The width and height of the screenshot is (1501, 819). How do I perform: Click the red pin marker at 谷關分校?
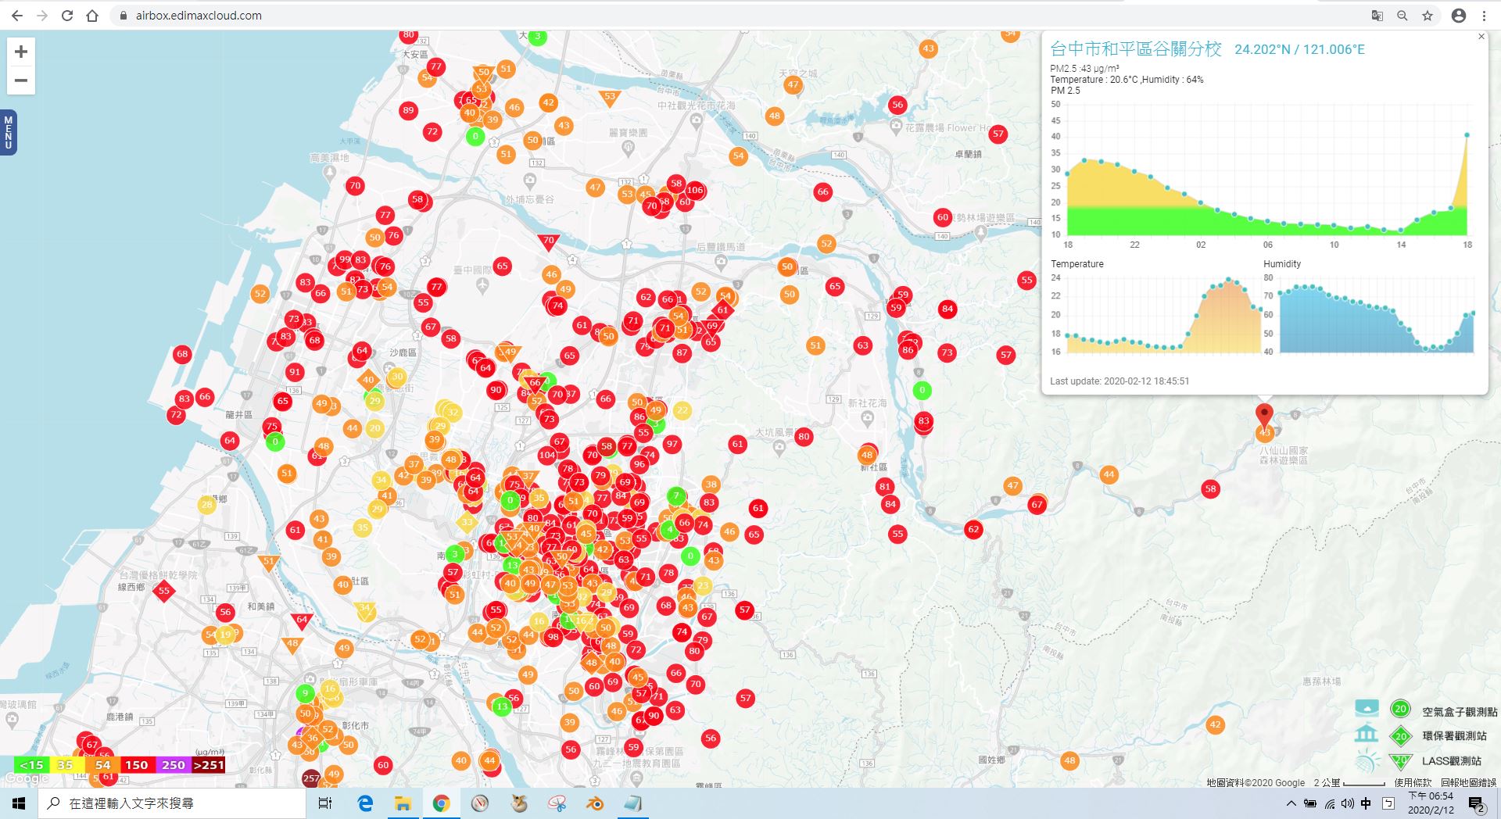coord(1264,415)
